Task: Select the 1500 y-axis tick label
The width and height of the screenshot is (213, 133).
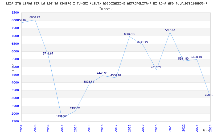Action: (x=15, y=122)
